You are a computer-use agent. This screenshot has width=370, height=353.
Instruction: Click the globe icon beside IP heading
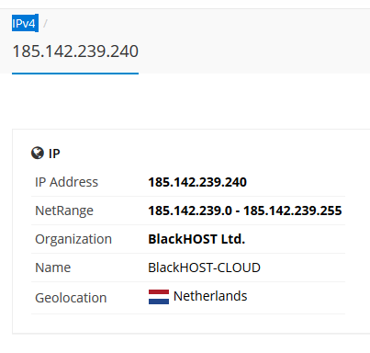[x=38, y=153]
